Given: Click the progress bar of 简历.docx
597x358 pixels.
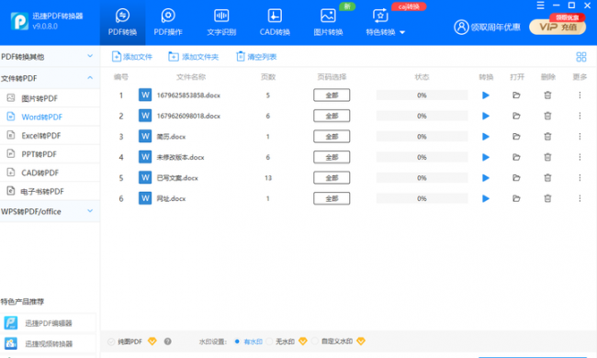Looking at the screenshot, I should point(422,137).
